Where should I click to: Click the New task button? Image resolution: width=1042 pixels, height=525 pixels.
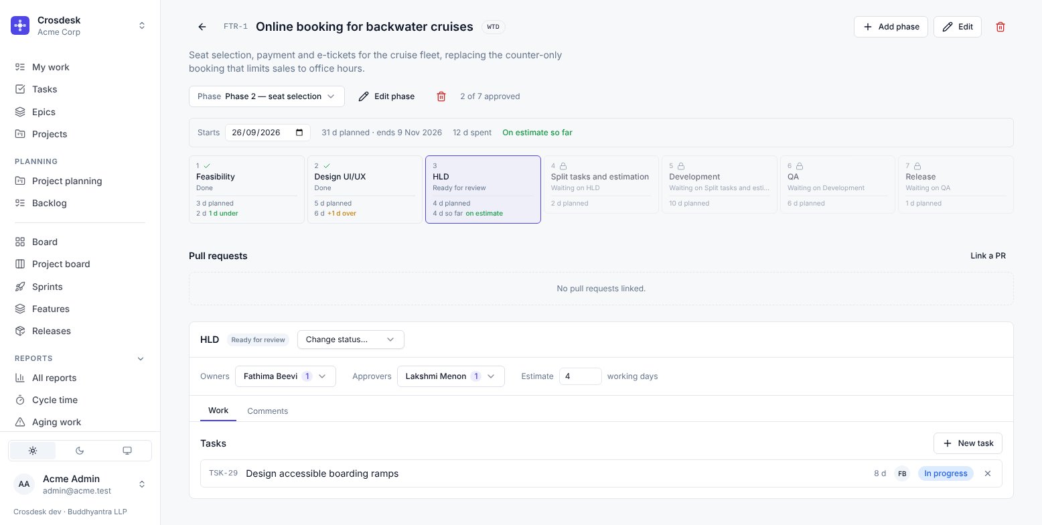(x=968, y=443)
